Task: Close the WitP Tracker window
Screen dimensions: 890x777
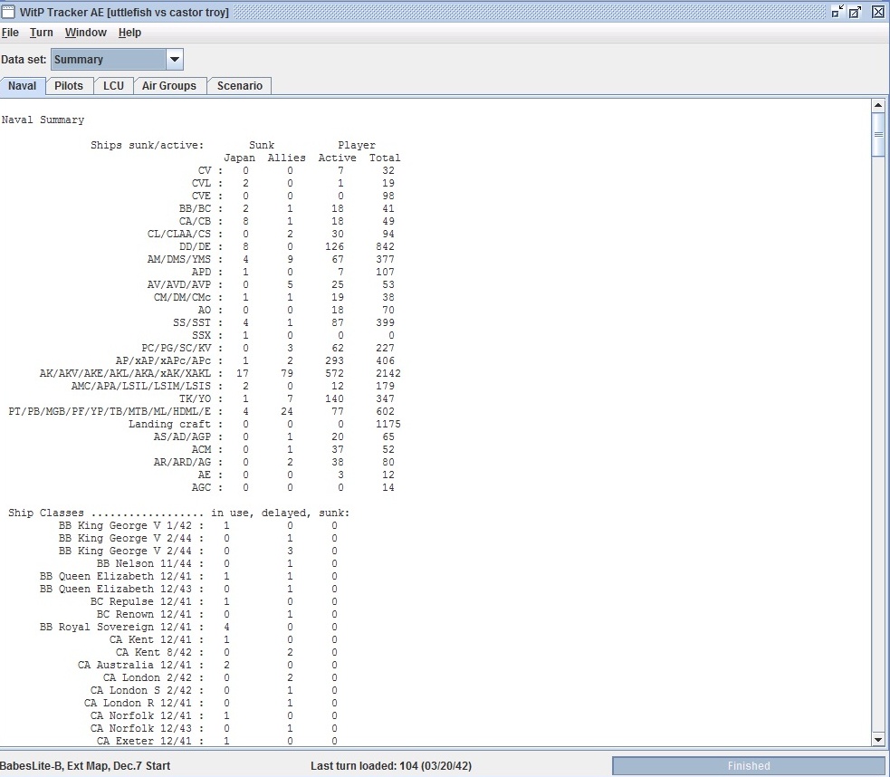Action: (x=877, y=12)
